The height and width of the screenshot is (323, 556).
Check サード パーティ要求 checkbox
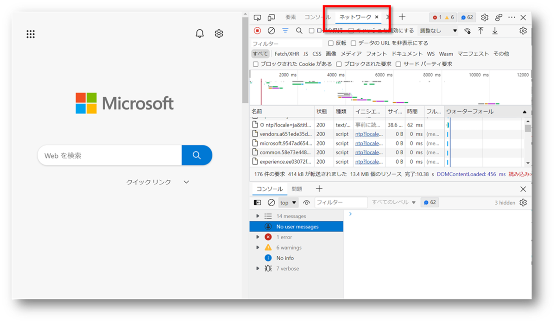pos(398,64)
